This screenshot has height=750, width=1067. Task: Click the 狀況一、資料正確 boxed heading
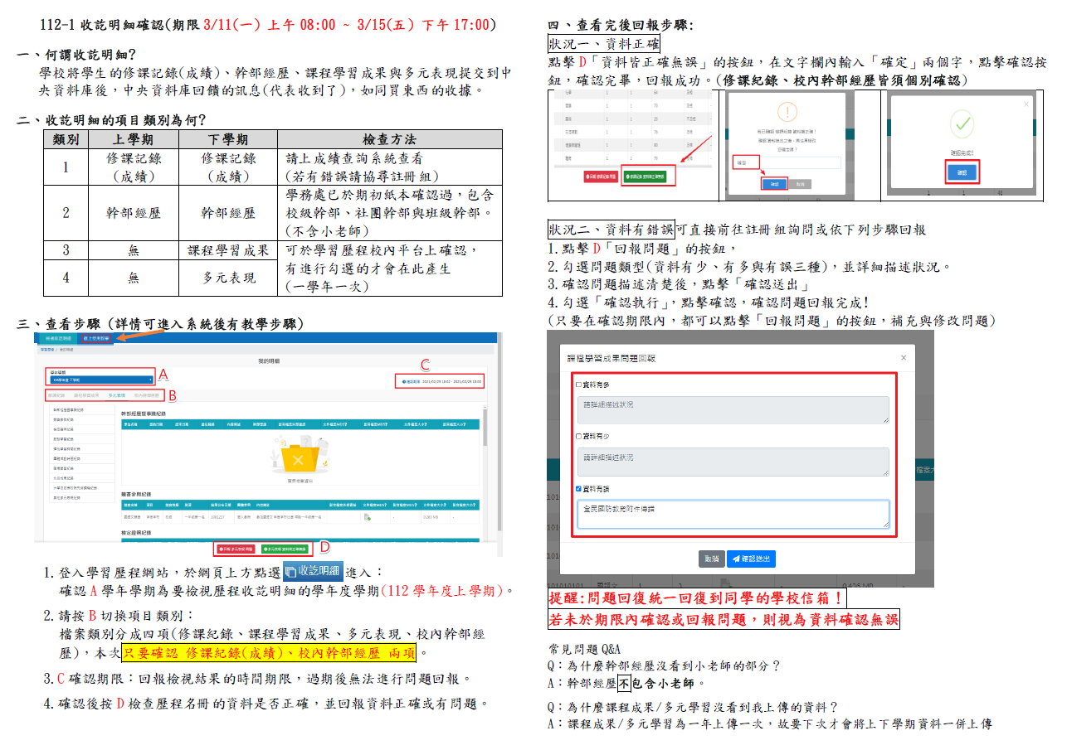[605, 44]
